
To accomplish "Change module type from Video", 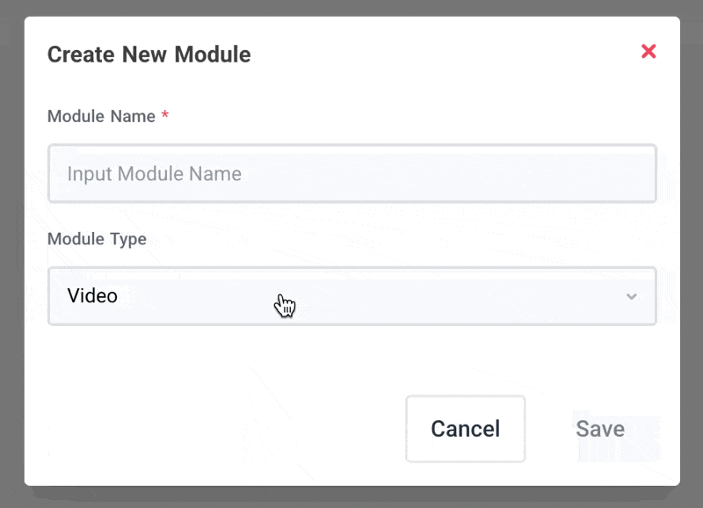I will coord(351,296).
